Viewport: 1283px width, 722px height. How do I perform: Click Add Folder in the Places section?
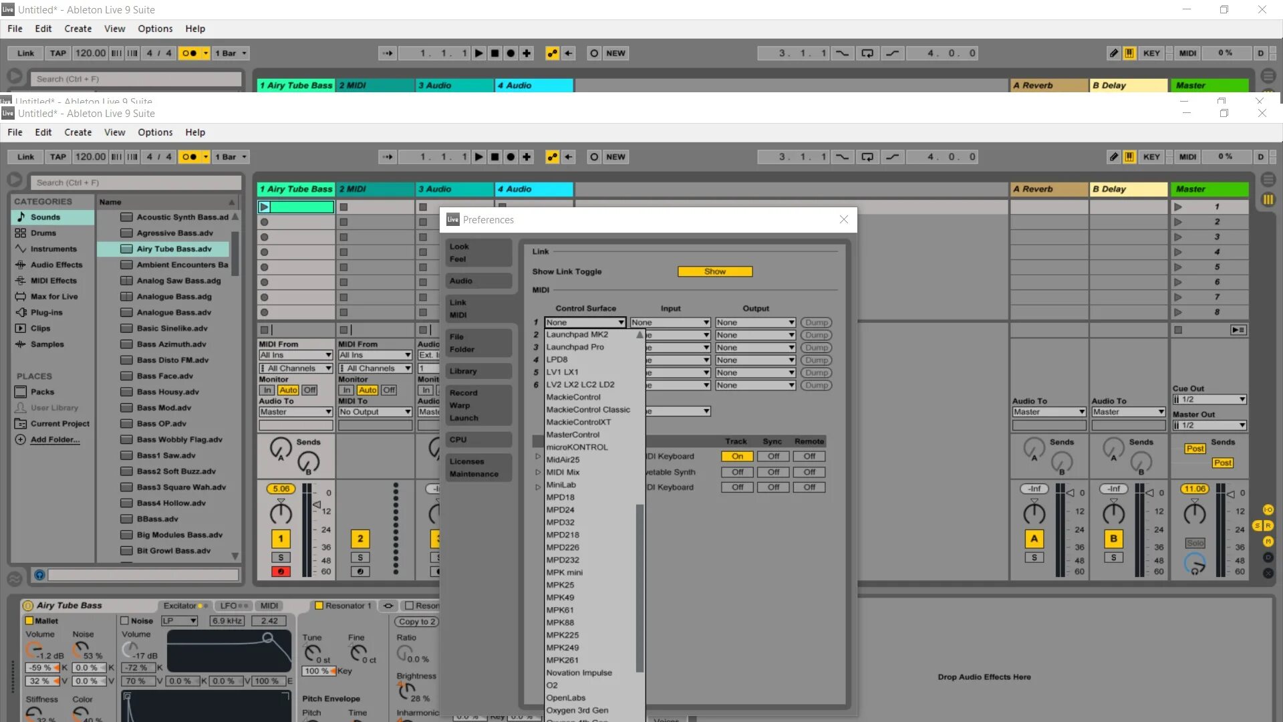coord(53,440)
